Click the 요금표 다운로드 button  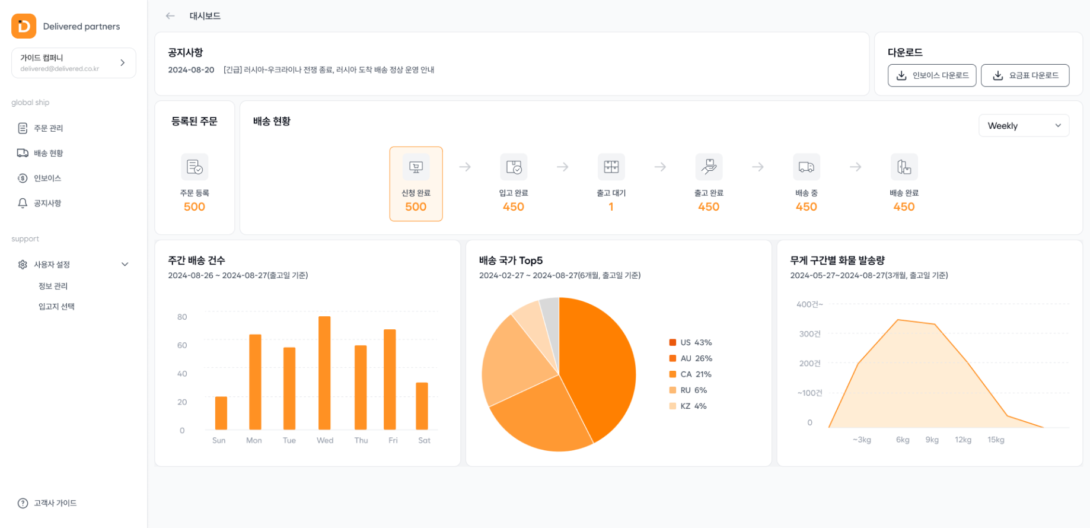(x=1025, y=75)
